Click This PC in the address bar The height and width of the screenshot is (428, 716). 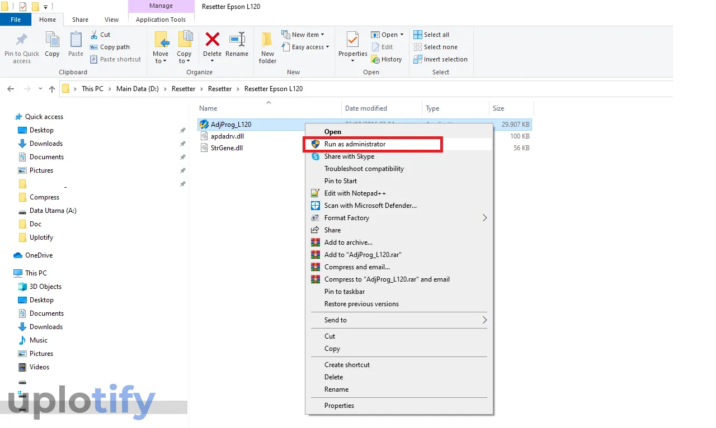click(92, 89)
